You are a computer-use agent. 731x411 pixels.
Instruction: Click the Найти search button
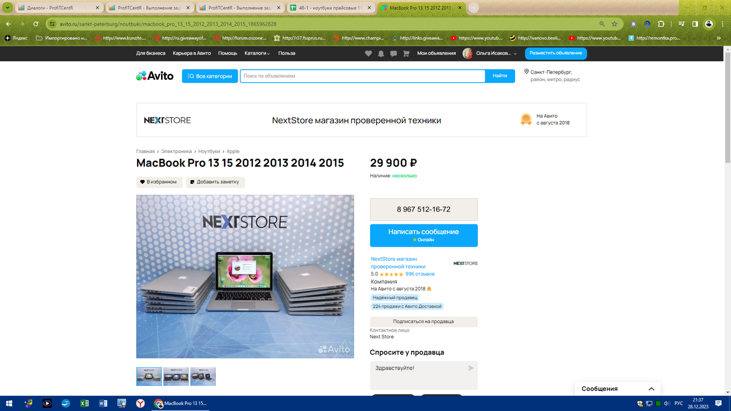[x=500, y=76]
